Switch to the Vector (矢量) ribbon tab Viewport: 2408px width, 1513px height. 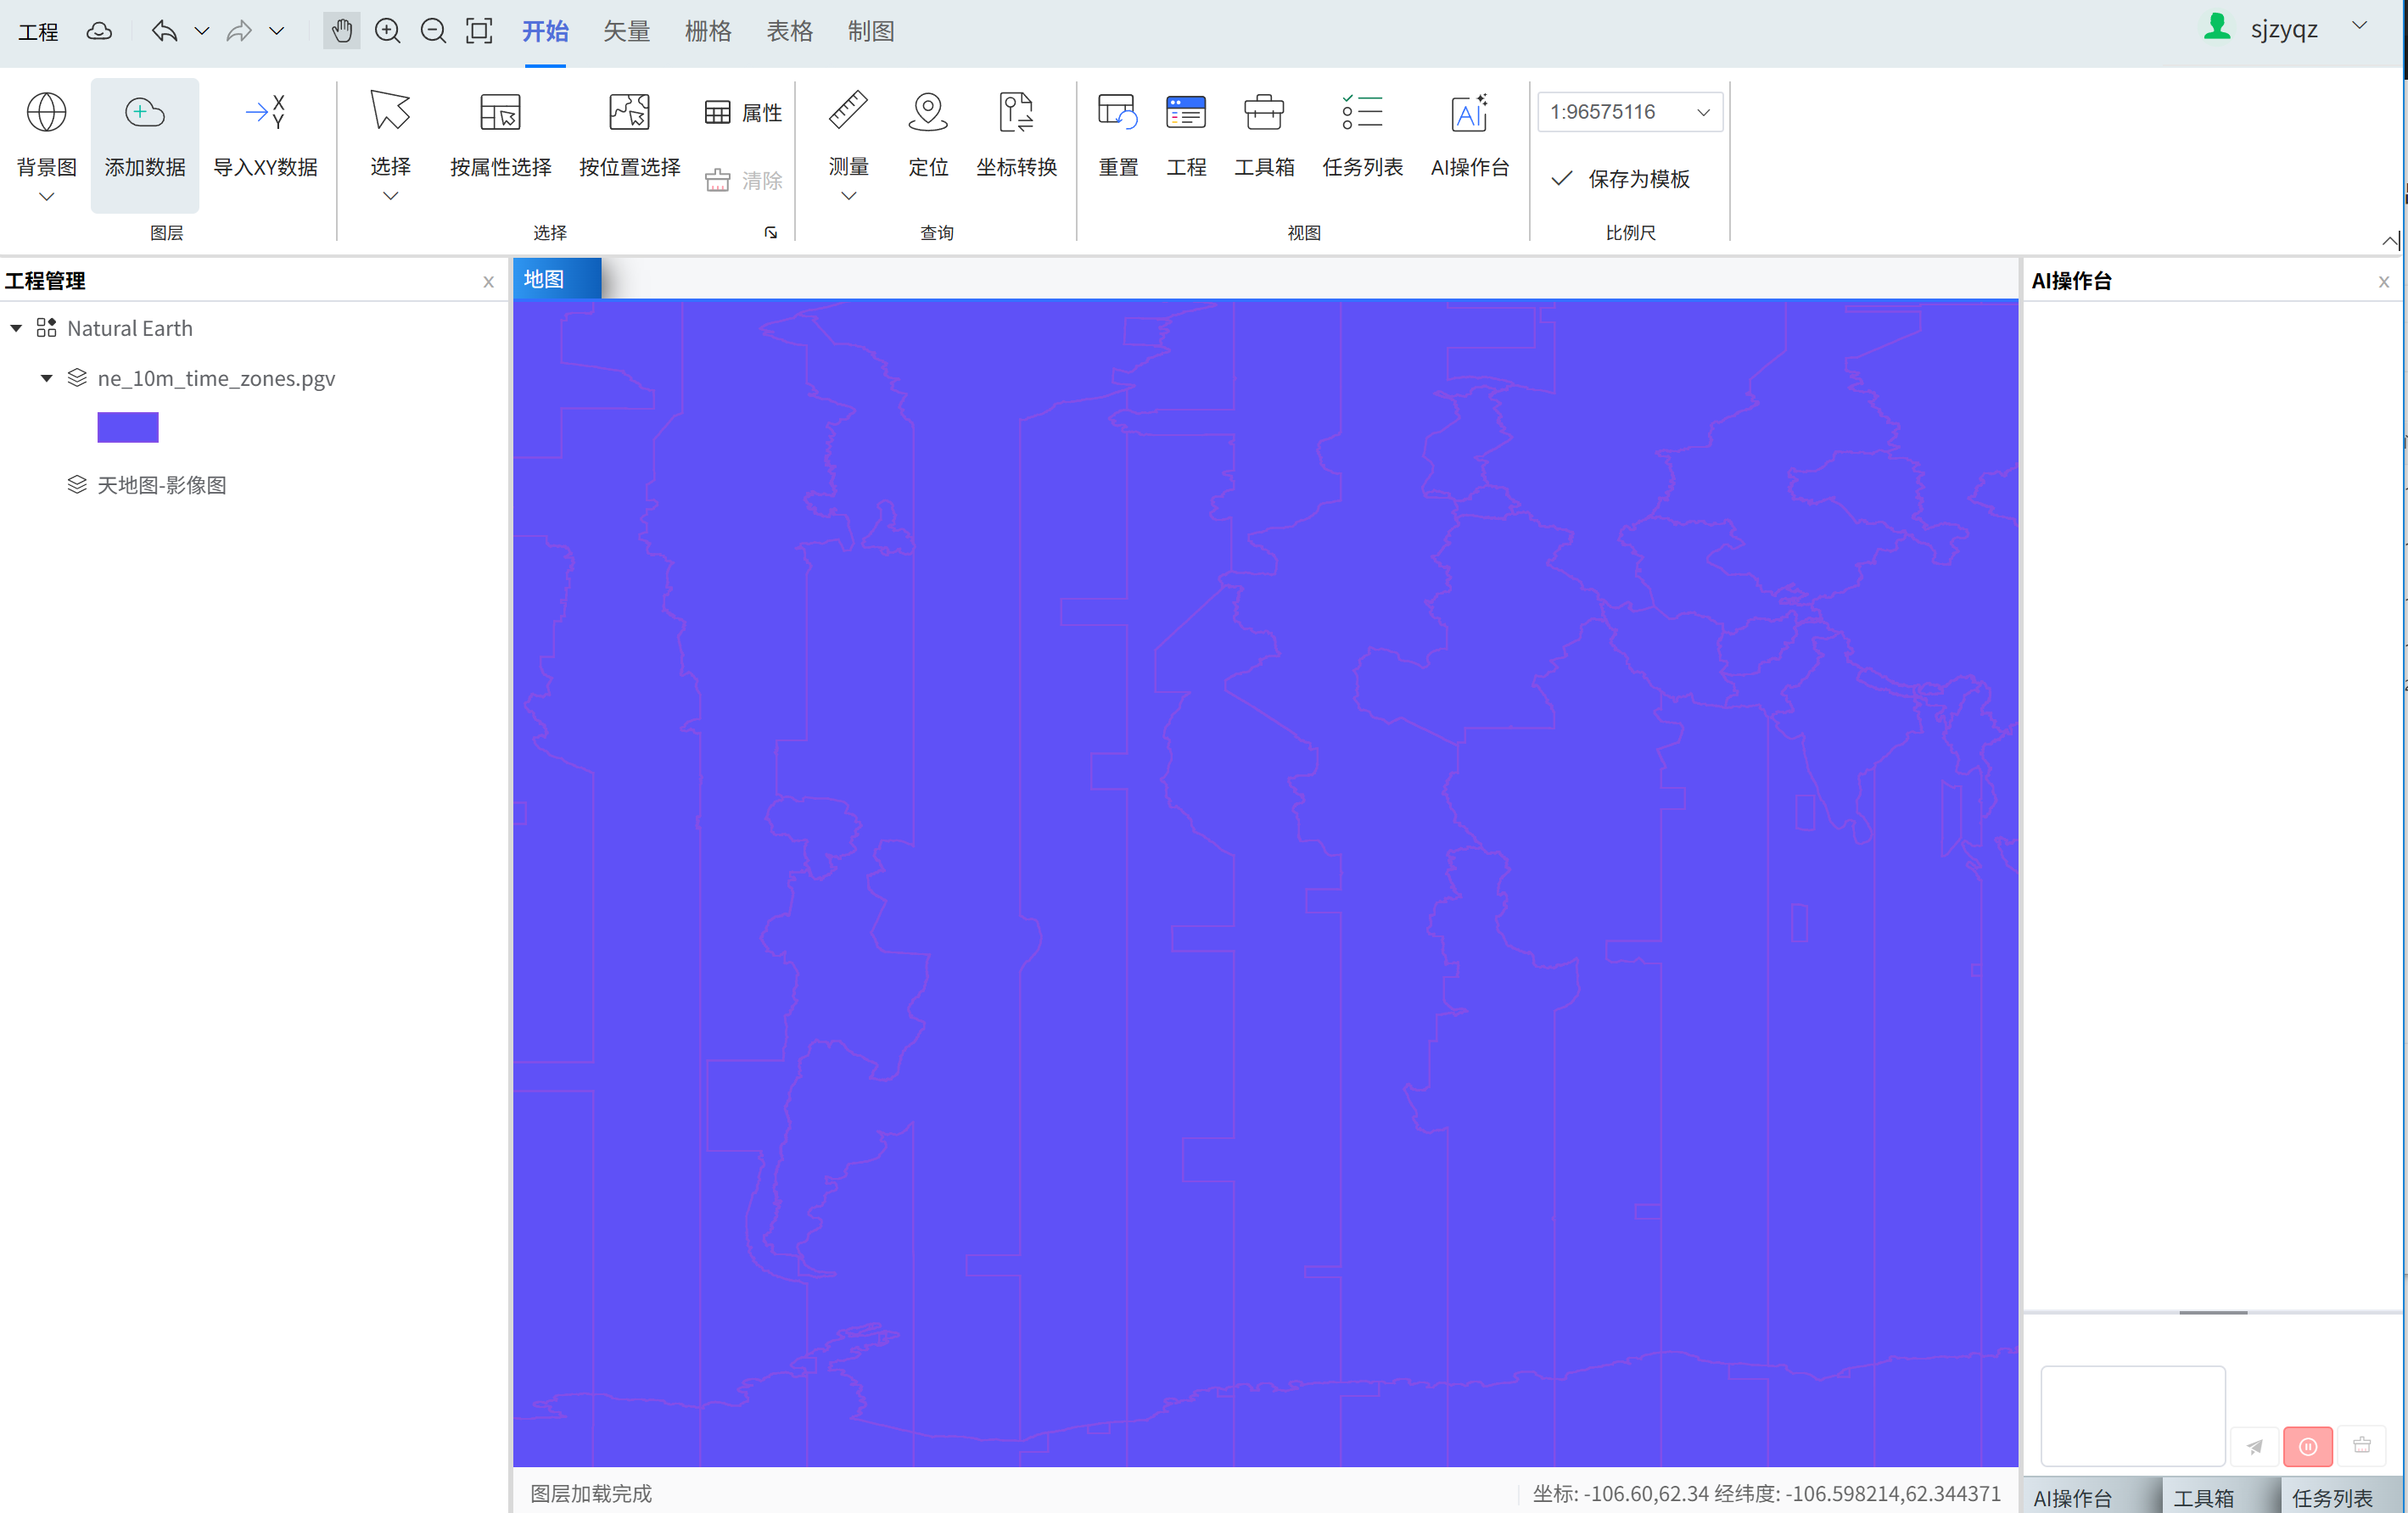(626, 31)
